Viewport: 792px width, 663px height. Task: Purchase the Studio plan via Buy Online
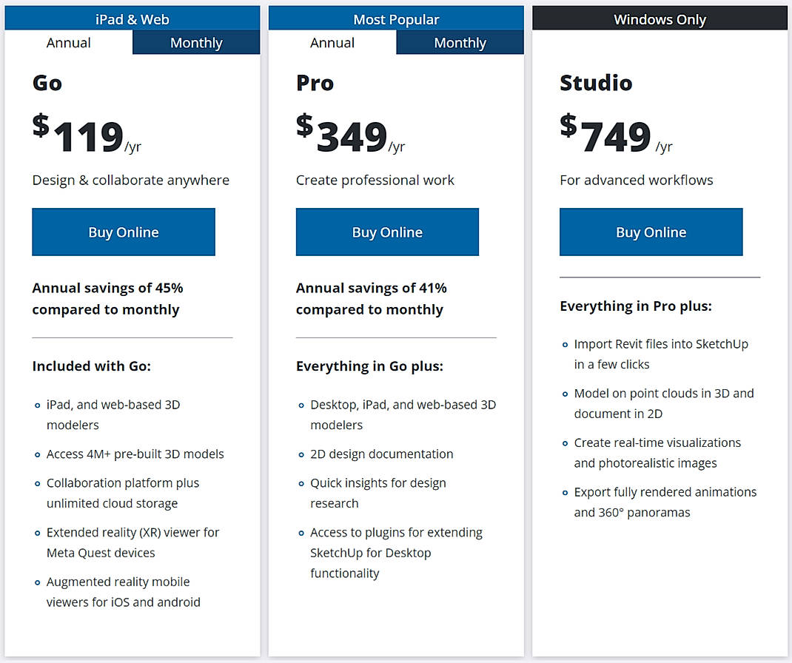[651, 232]
